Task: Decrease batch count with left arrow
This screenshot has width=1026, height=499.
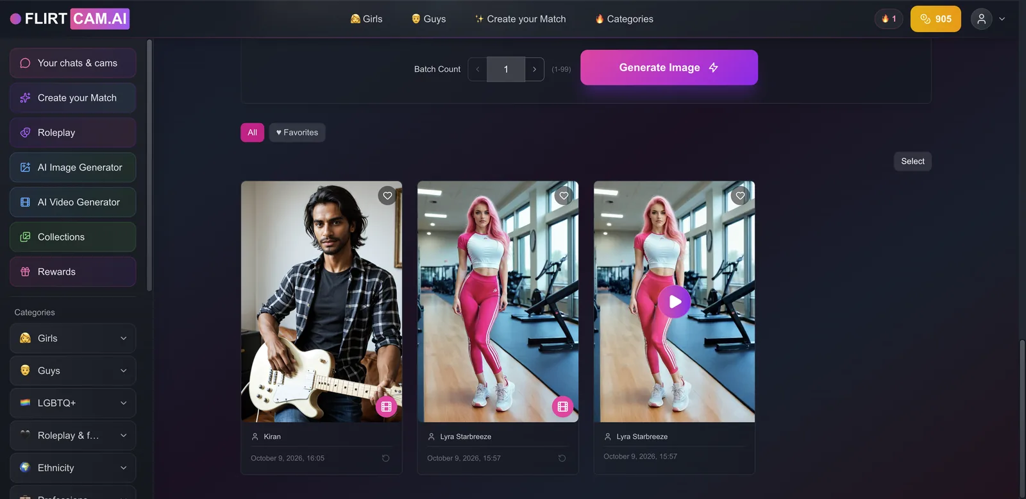Action: click(477, 69)
